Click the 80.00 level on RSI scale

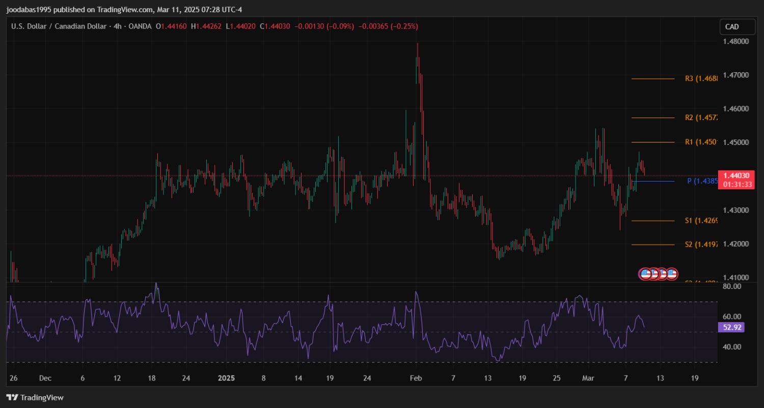(x=731, y=287)
